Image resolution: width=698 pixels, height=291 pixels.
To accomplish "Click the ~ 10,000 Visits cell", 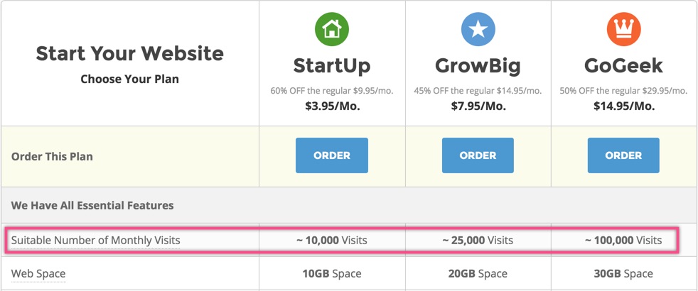I will click(332, 241).
